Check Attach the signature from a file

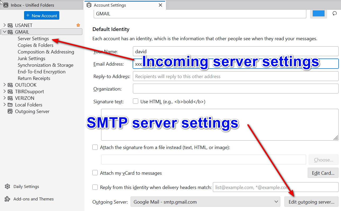point(95,147)
